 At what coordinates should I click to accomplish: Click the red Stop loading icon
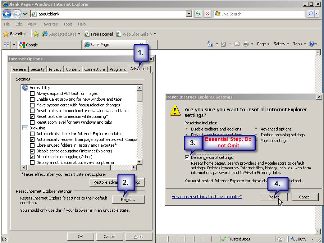click(x=207, y=14)
